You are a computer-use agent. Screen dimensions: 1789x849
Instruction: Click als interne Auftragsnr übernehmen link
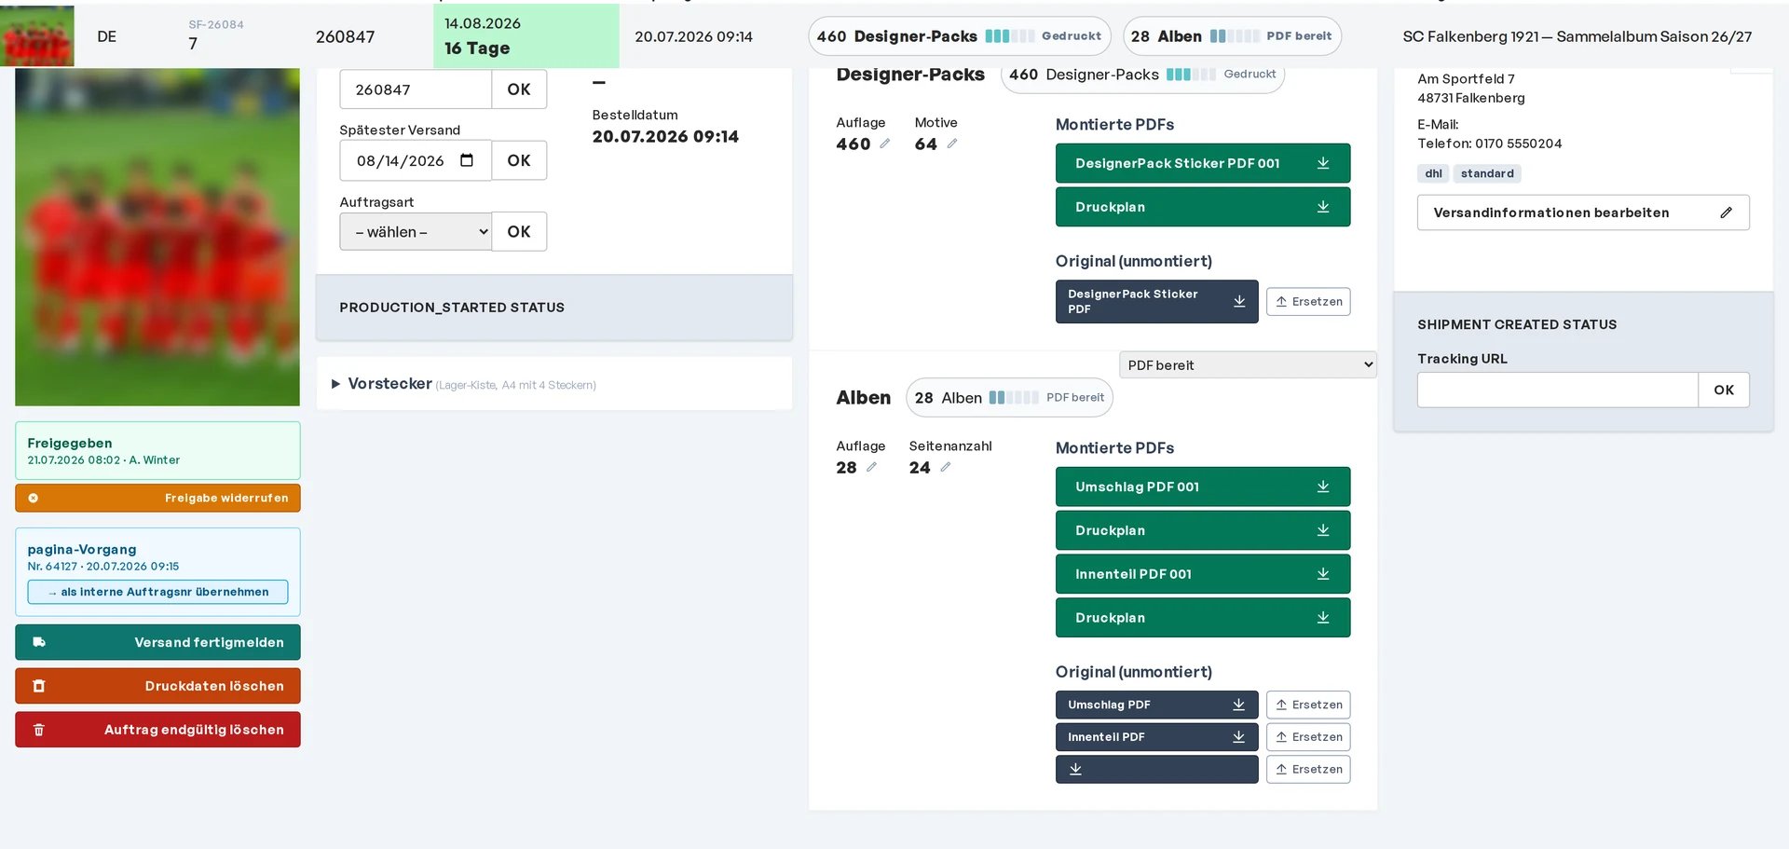tap(157, 592)
